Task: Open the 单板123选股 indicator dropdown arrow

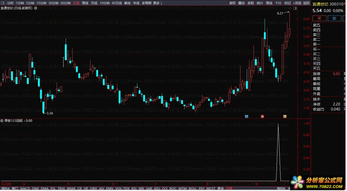Action: coord(2,121)
